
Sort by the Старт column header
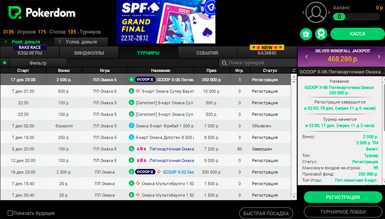tap(23, 70)
